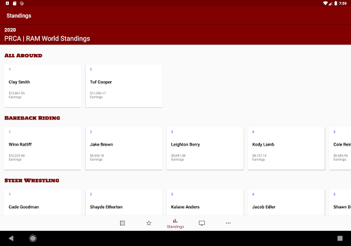351x246 pixels.
Task: Open the Shayde Etherton card
Action: click(124, 202)
